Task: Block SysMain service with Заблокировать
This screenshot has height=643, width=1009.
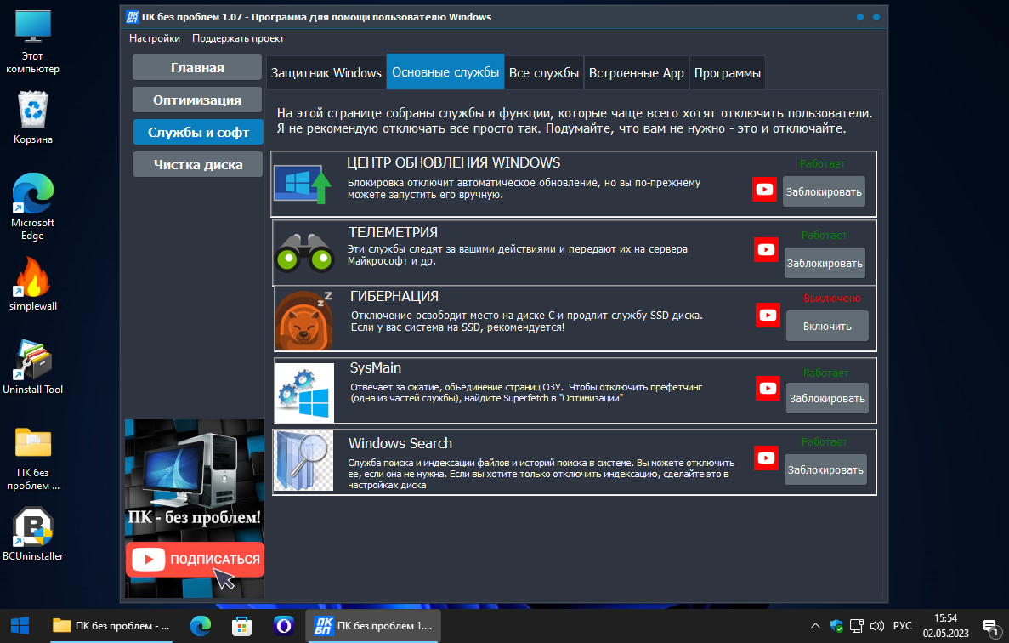Action: point(828,398)
